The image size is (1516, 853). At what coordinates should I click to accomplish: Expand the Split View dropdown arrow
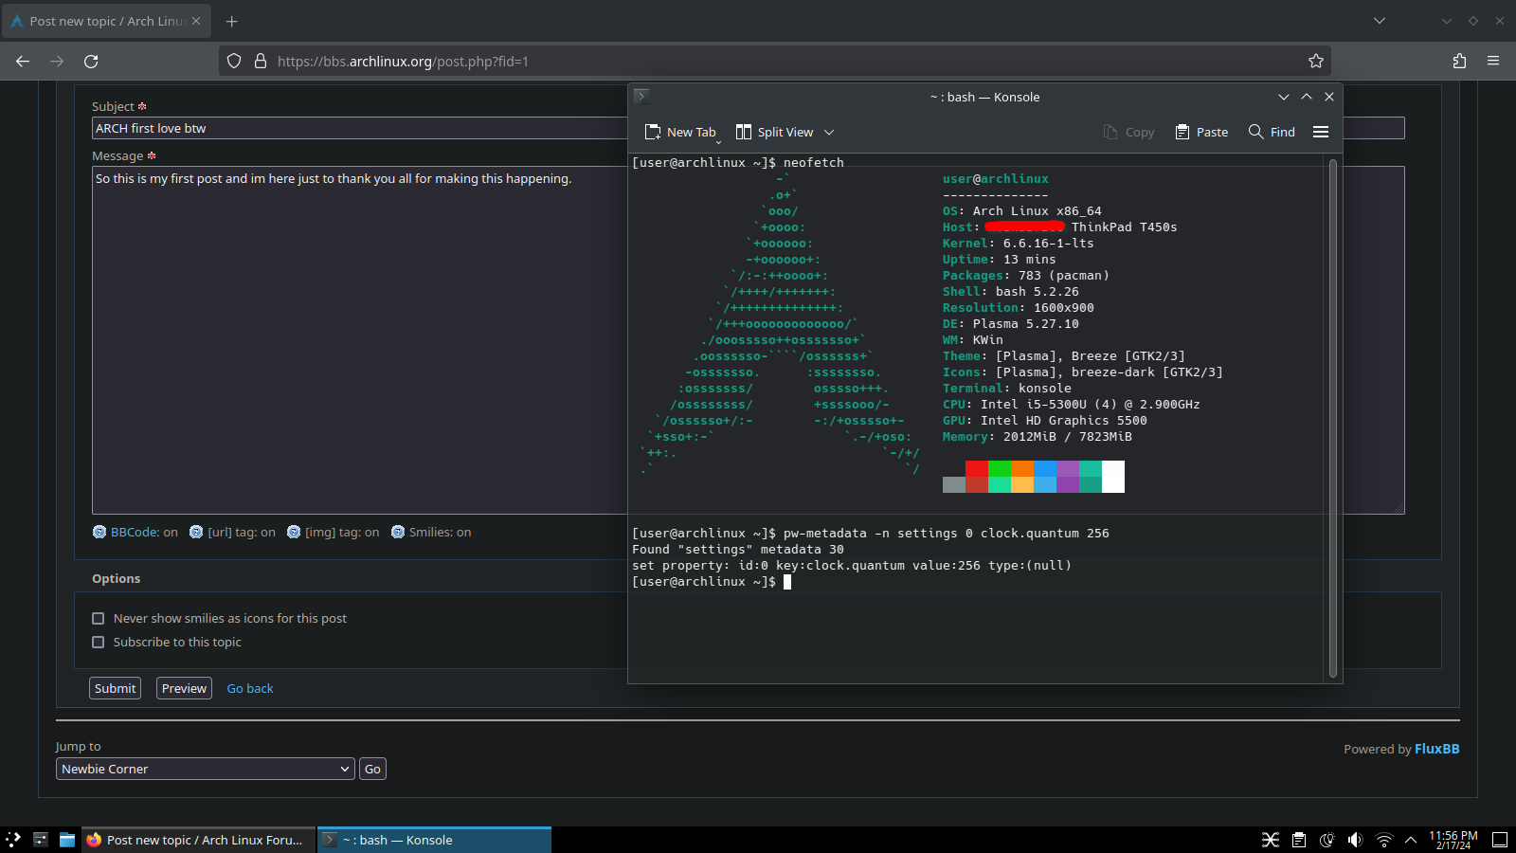click(x=829, y=133)
